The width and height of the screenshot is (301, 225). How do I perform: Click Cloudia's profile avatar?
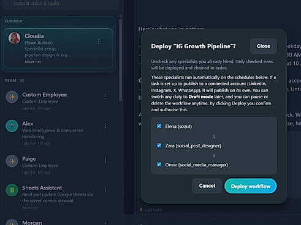click(x=14, y=38)
